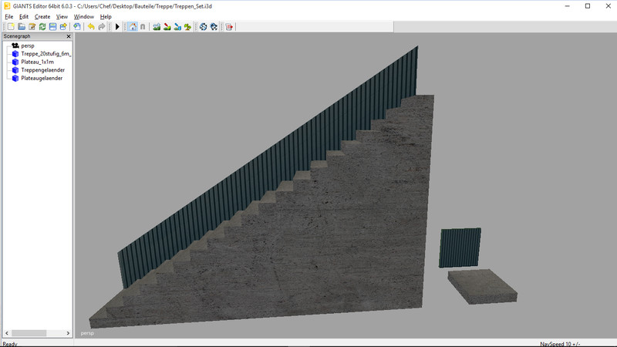Viewport: 617px width, 347px height.
Task: Click the first gear settings toolbar icon
Action: (204, 27)
